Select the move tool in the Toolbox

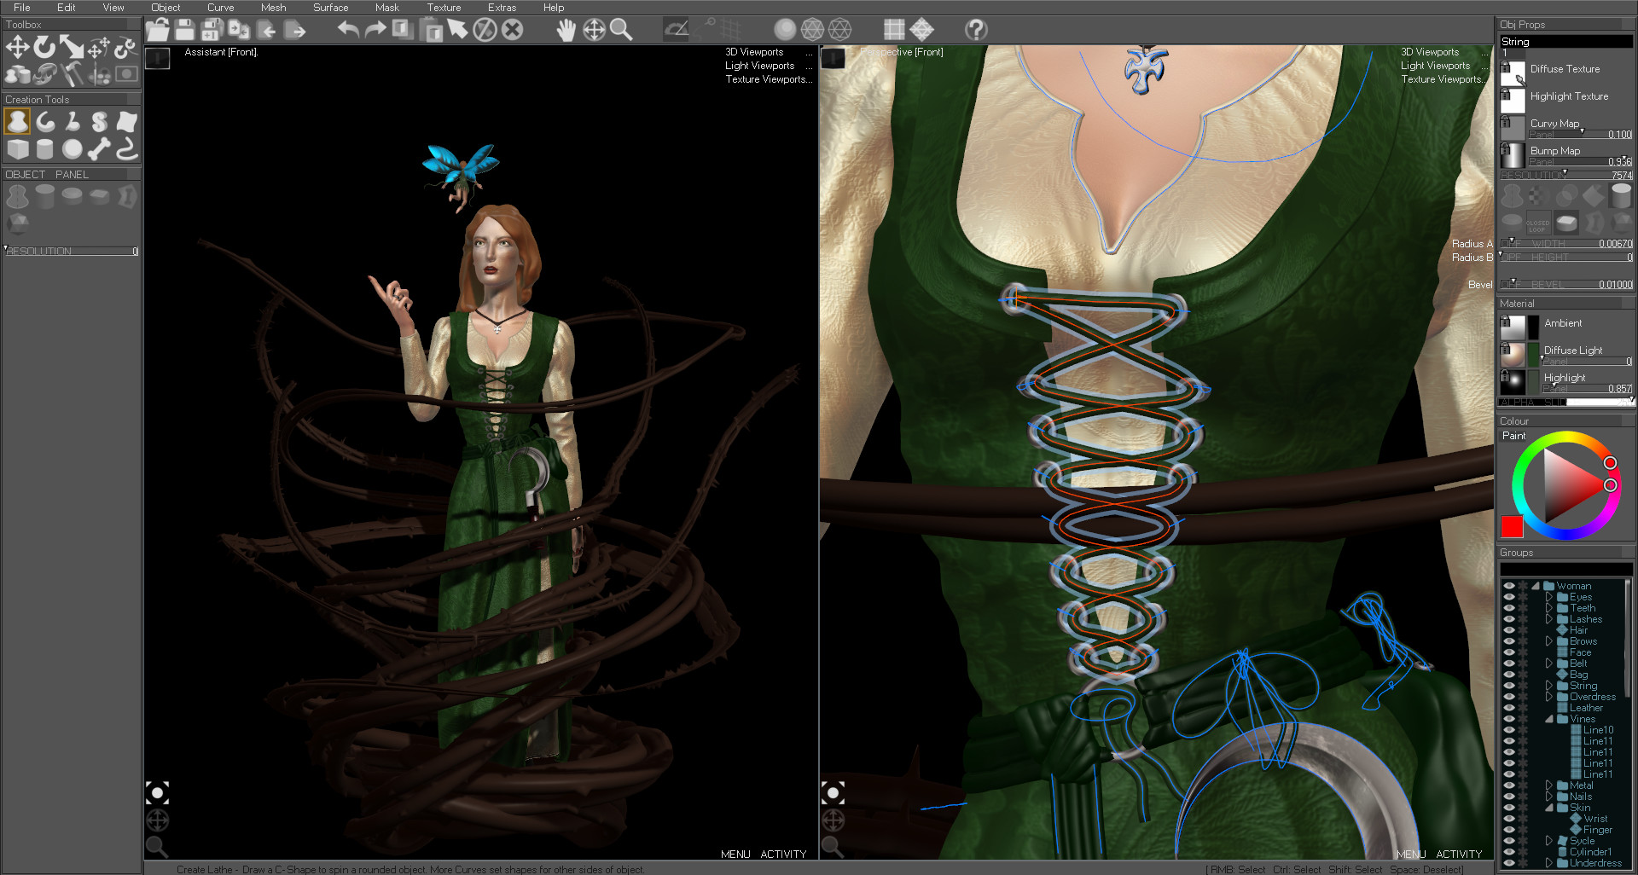click(17, 46)
